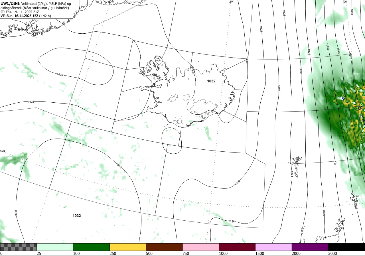Click the '1012' isobar label
Viewport: 365px width, 256px height.
point(350,56)
